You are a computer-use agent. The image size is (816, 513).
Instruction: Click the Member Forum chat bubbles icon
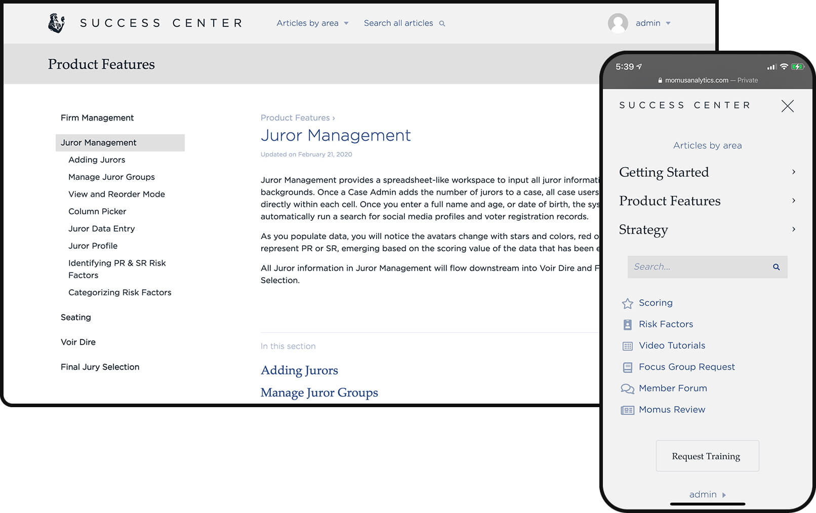[627, 388]
